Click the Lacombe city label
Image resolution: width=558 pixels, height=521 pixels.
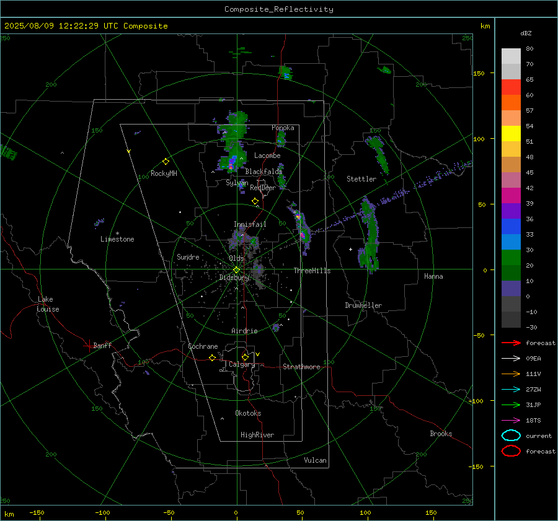tap(267, 155)
